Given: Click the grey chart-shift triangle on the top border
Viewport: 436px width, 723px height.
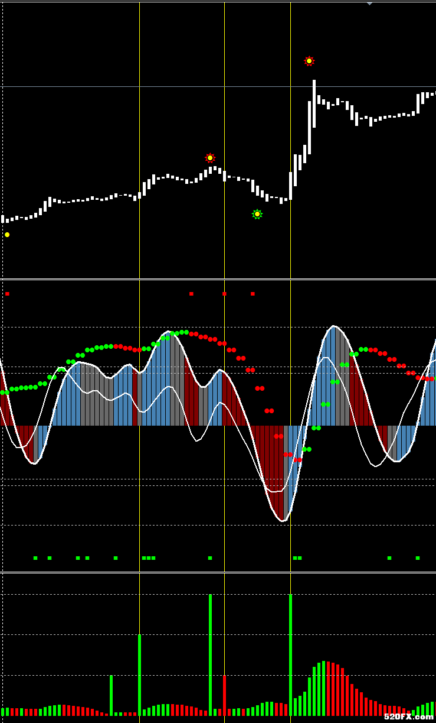Looking at the screenshot, I should [x=369, y=3].
